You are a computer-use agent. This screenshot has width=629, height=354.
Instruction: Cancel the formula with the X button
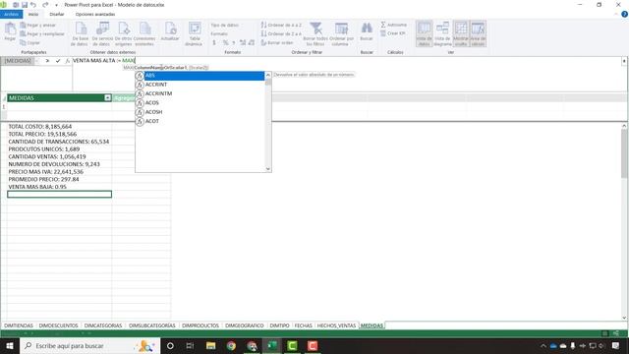point(47,61)
